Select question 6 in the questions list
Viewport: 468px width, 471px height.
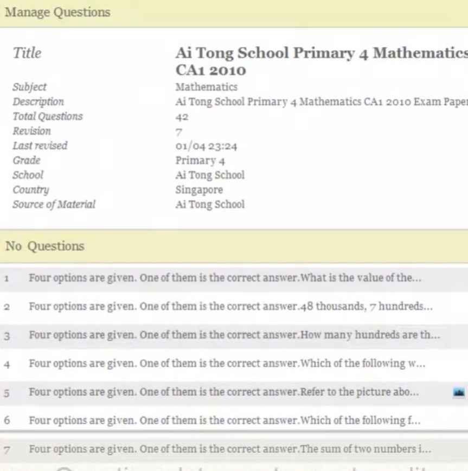[x=225, y=420]
